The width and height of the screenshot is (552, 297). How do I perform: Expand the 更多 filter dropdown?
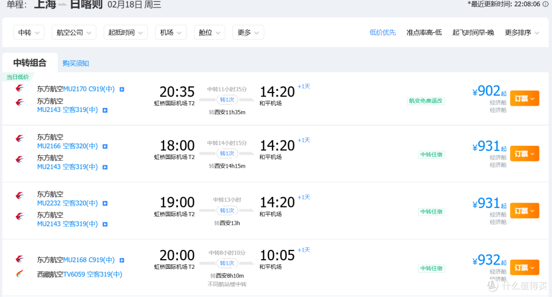pyautogui.click(x=248, y=32)
